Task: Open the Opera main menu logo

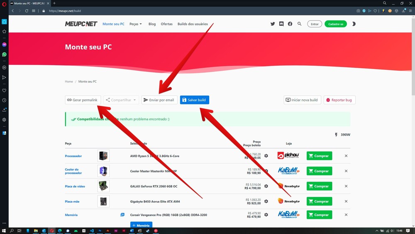Action: tap(4, 4)
